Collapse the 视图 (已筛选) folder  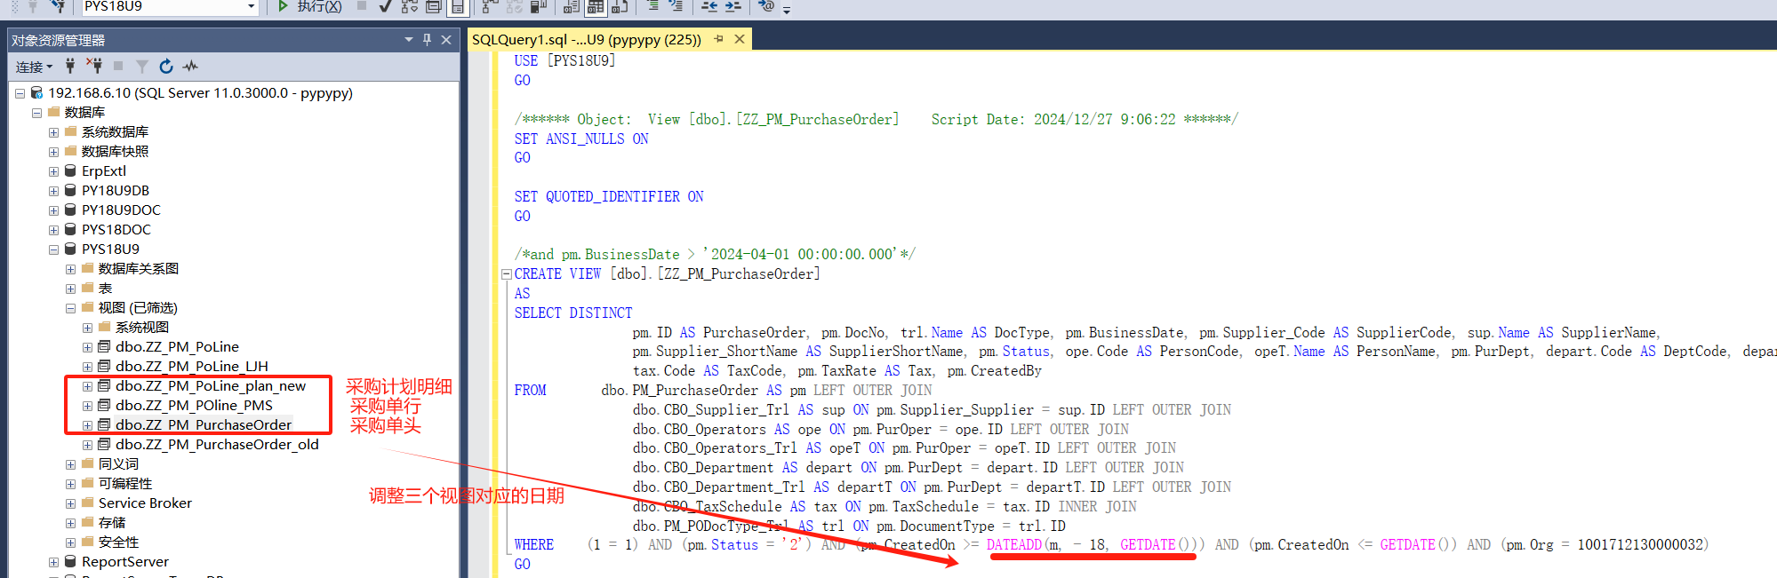(x=70, y=308)
